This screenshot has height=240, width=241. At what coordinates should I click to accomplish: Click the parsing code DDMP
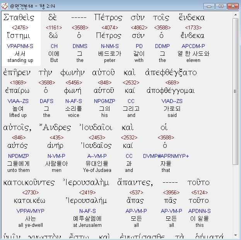(x=162, y=46)
